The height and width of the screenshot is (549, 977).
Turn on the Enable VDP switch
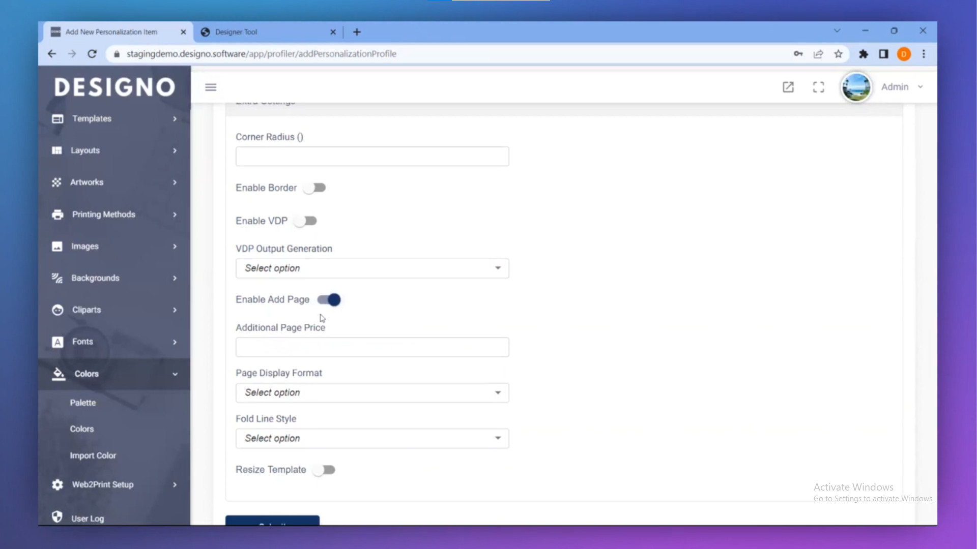tap(306, 221)
